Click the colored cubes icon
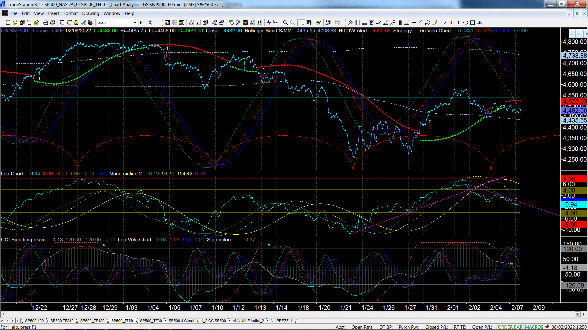This screenshot has width=588, height=330. click(x=90, y=23)
